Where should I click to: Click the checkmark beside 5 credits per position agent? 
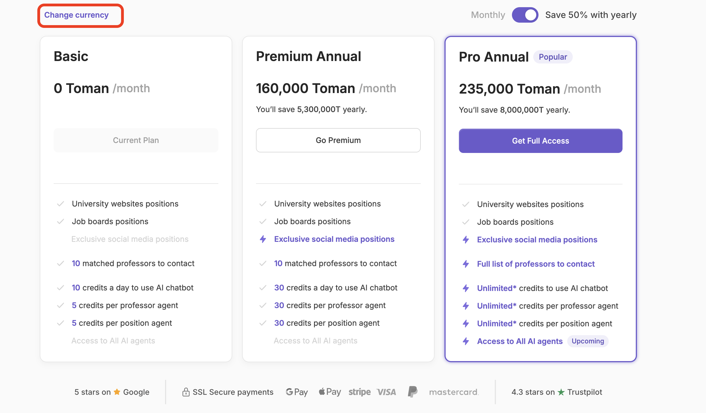point(61,323)
